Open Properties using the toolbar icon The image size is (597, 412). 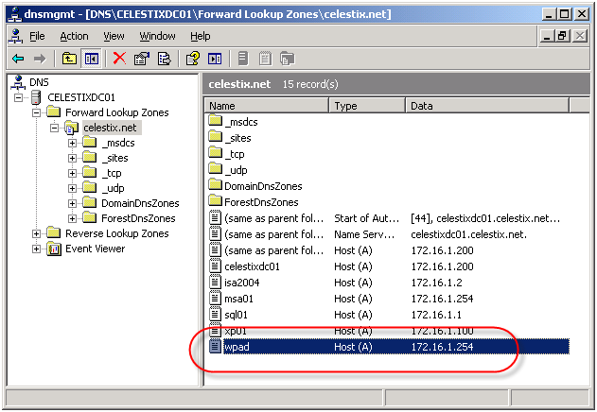142,59
